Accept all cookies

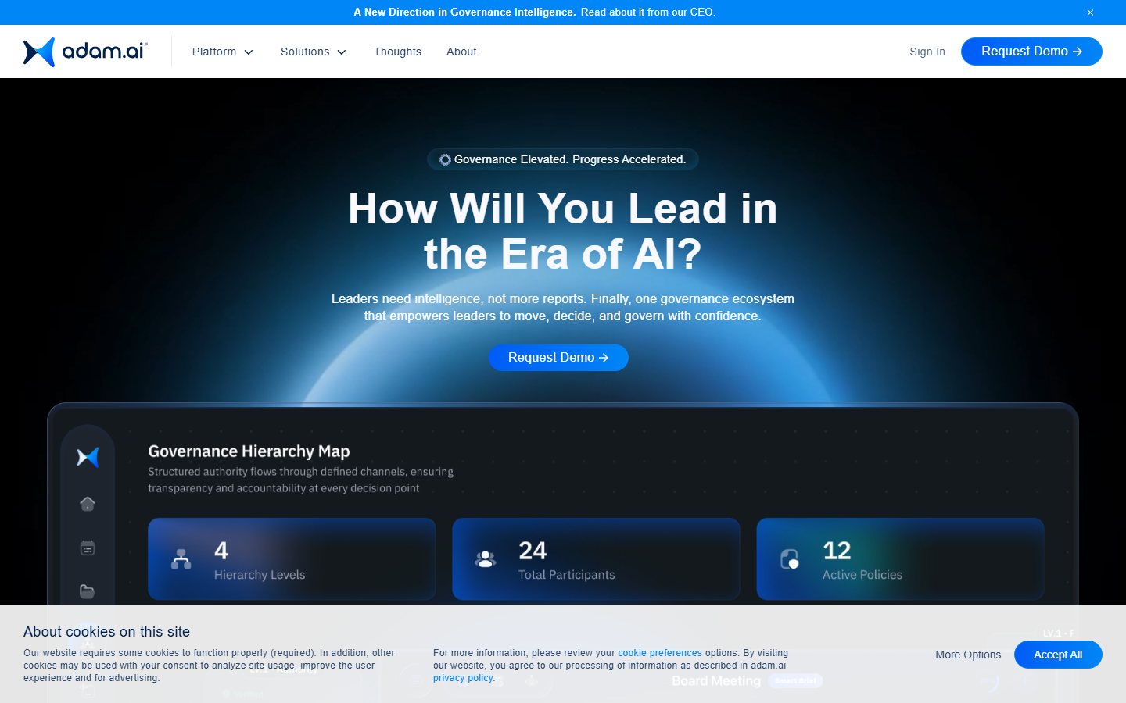click(1058, 655)
